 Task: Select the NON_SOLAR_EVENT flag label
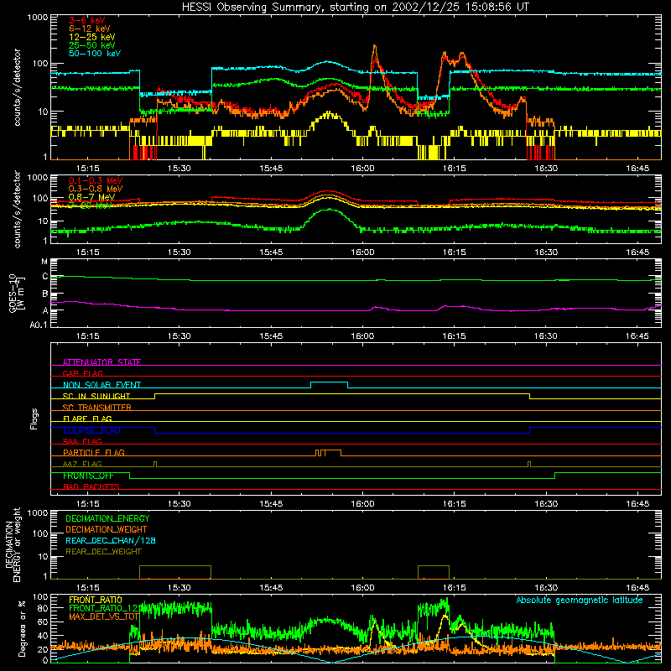tap(101, 385)
